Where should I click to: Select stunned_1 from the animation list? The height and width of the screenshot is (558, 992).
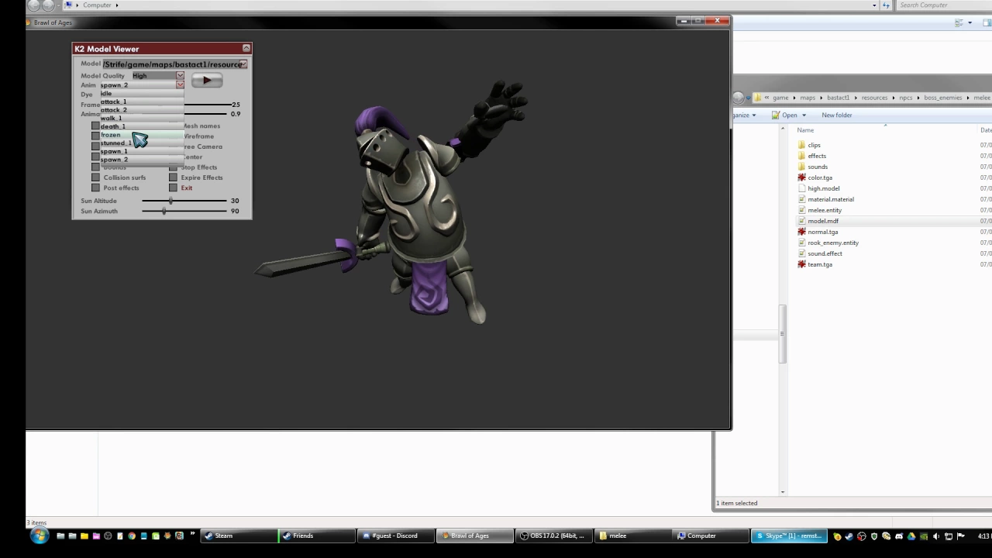tap(141, 143)
